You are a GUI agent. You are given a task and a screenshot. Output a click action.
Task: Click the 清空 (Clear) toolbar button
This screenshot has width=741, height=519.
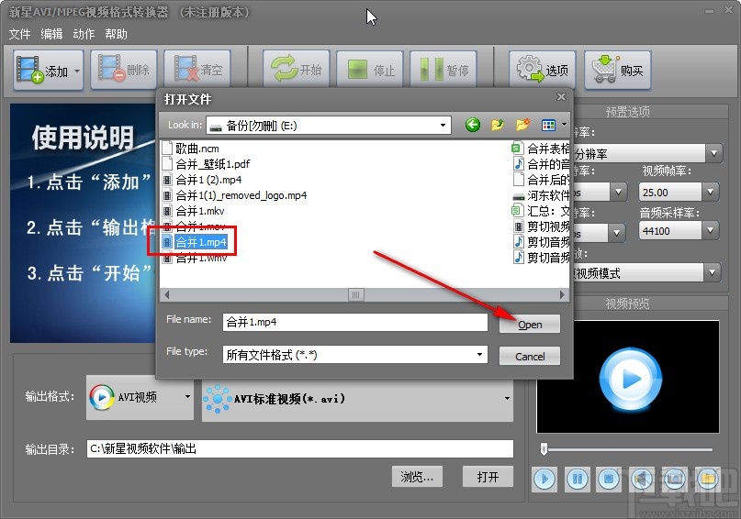[x=197, y=71]
